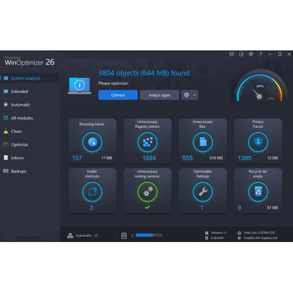Image resolution: width=293 pixels, height=293 pixels.
Task: Click the Windows 11 logo icon
Action: (x=206, y=233)
